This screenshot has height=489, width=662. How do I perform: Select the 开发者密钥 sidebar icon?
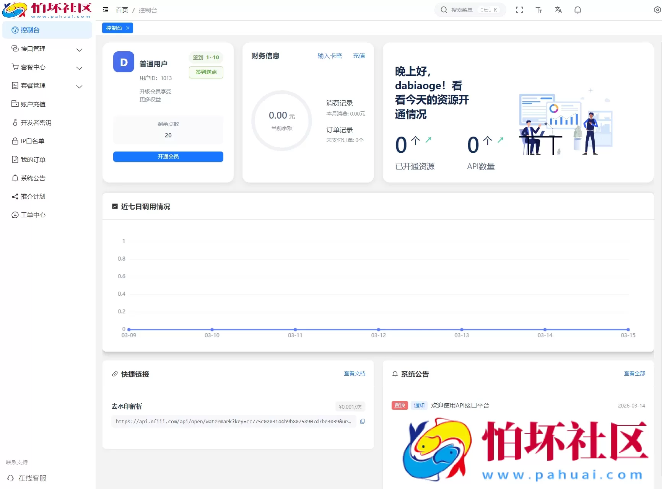pos(15,122)
